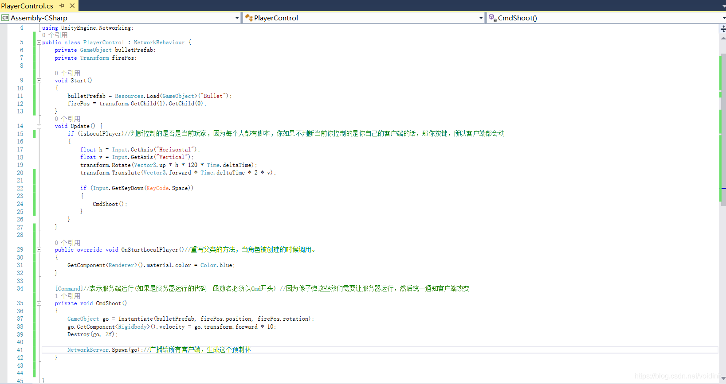Screen dimensions: 726x384
Task: Click the '0 个引用' CodeLens above OnStartLocalPlayer
Action: click(x=67, y=243)
